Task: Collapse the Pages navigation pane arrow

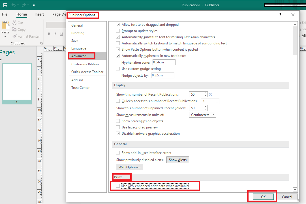Action: point(1,59)
